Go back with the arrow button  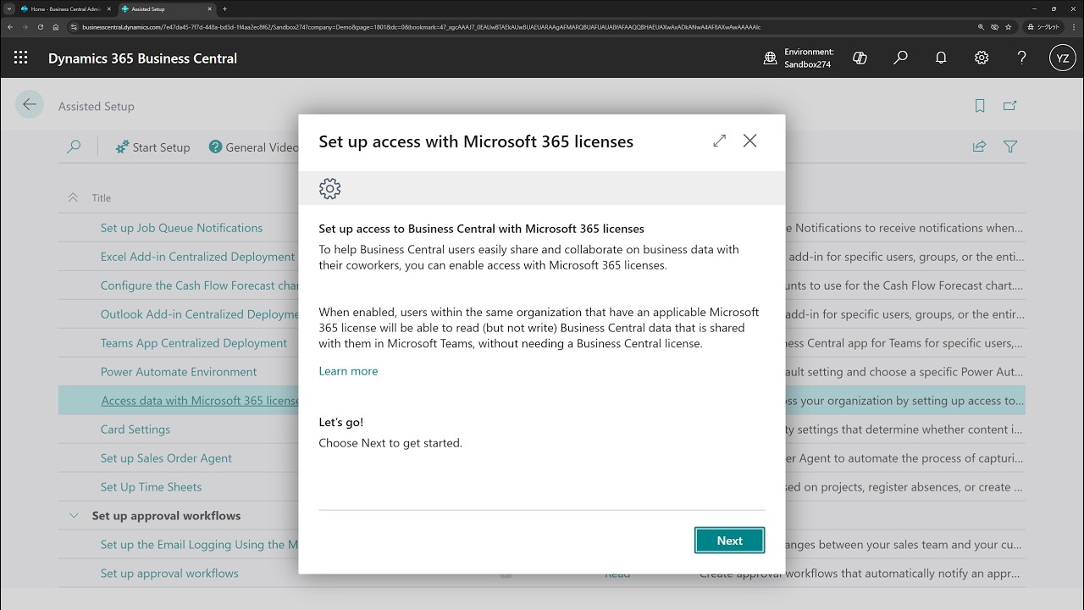(30, 105)
